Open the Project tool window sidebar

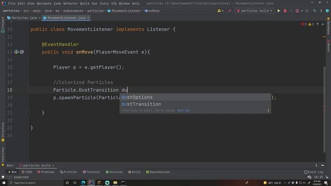pyautogui.click(x=3, y=24)
